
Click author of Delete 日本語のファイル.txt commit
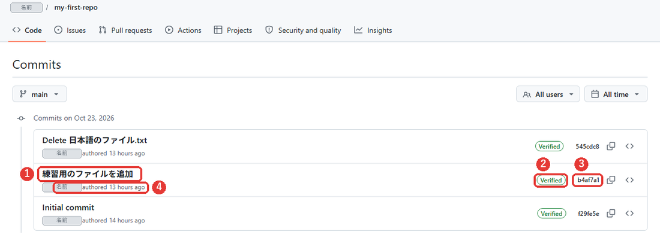tap(62, 153)
